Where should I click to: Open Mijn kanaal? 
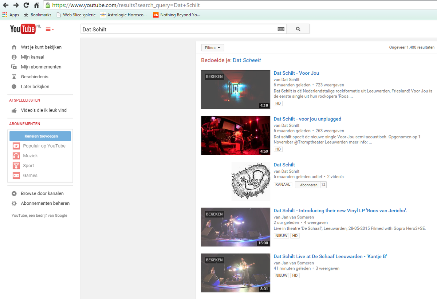click(x=32, y=57)
